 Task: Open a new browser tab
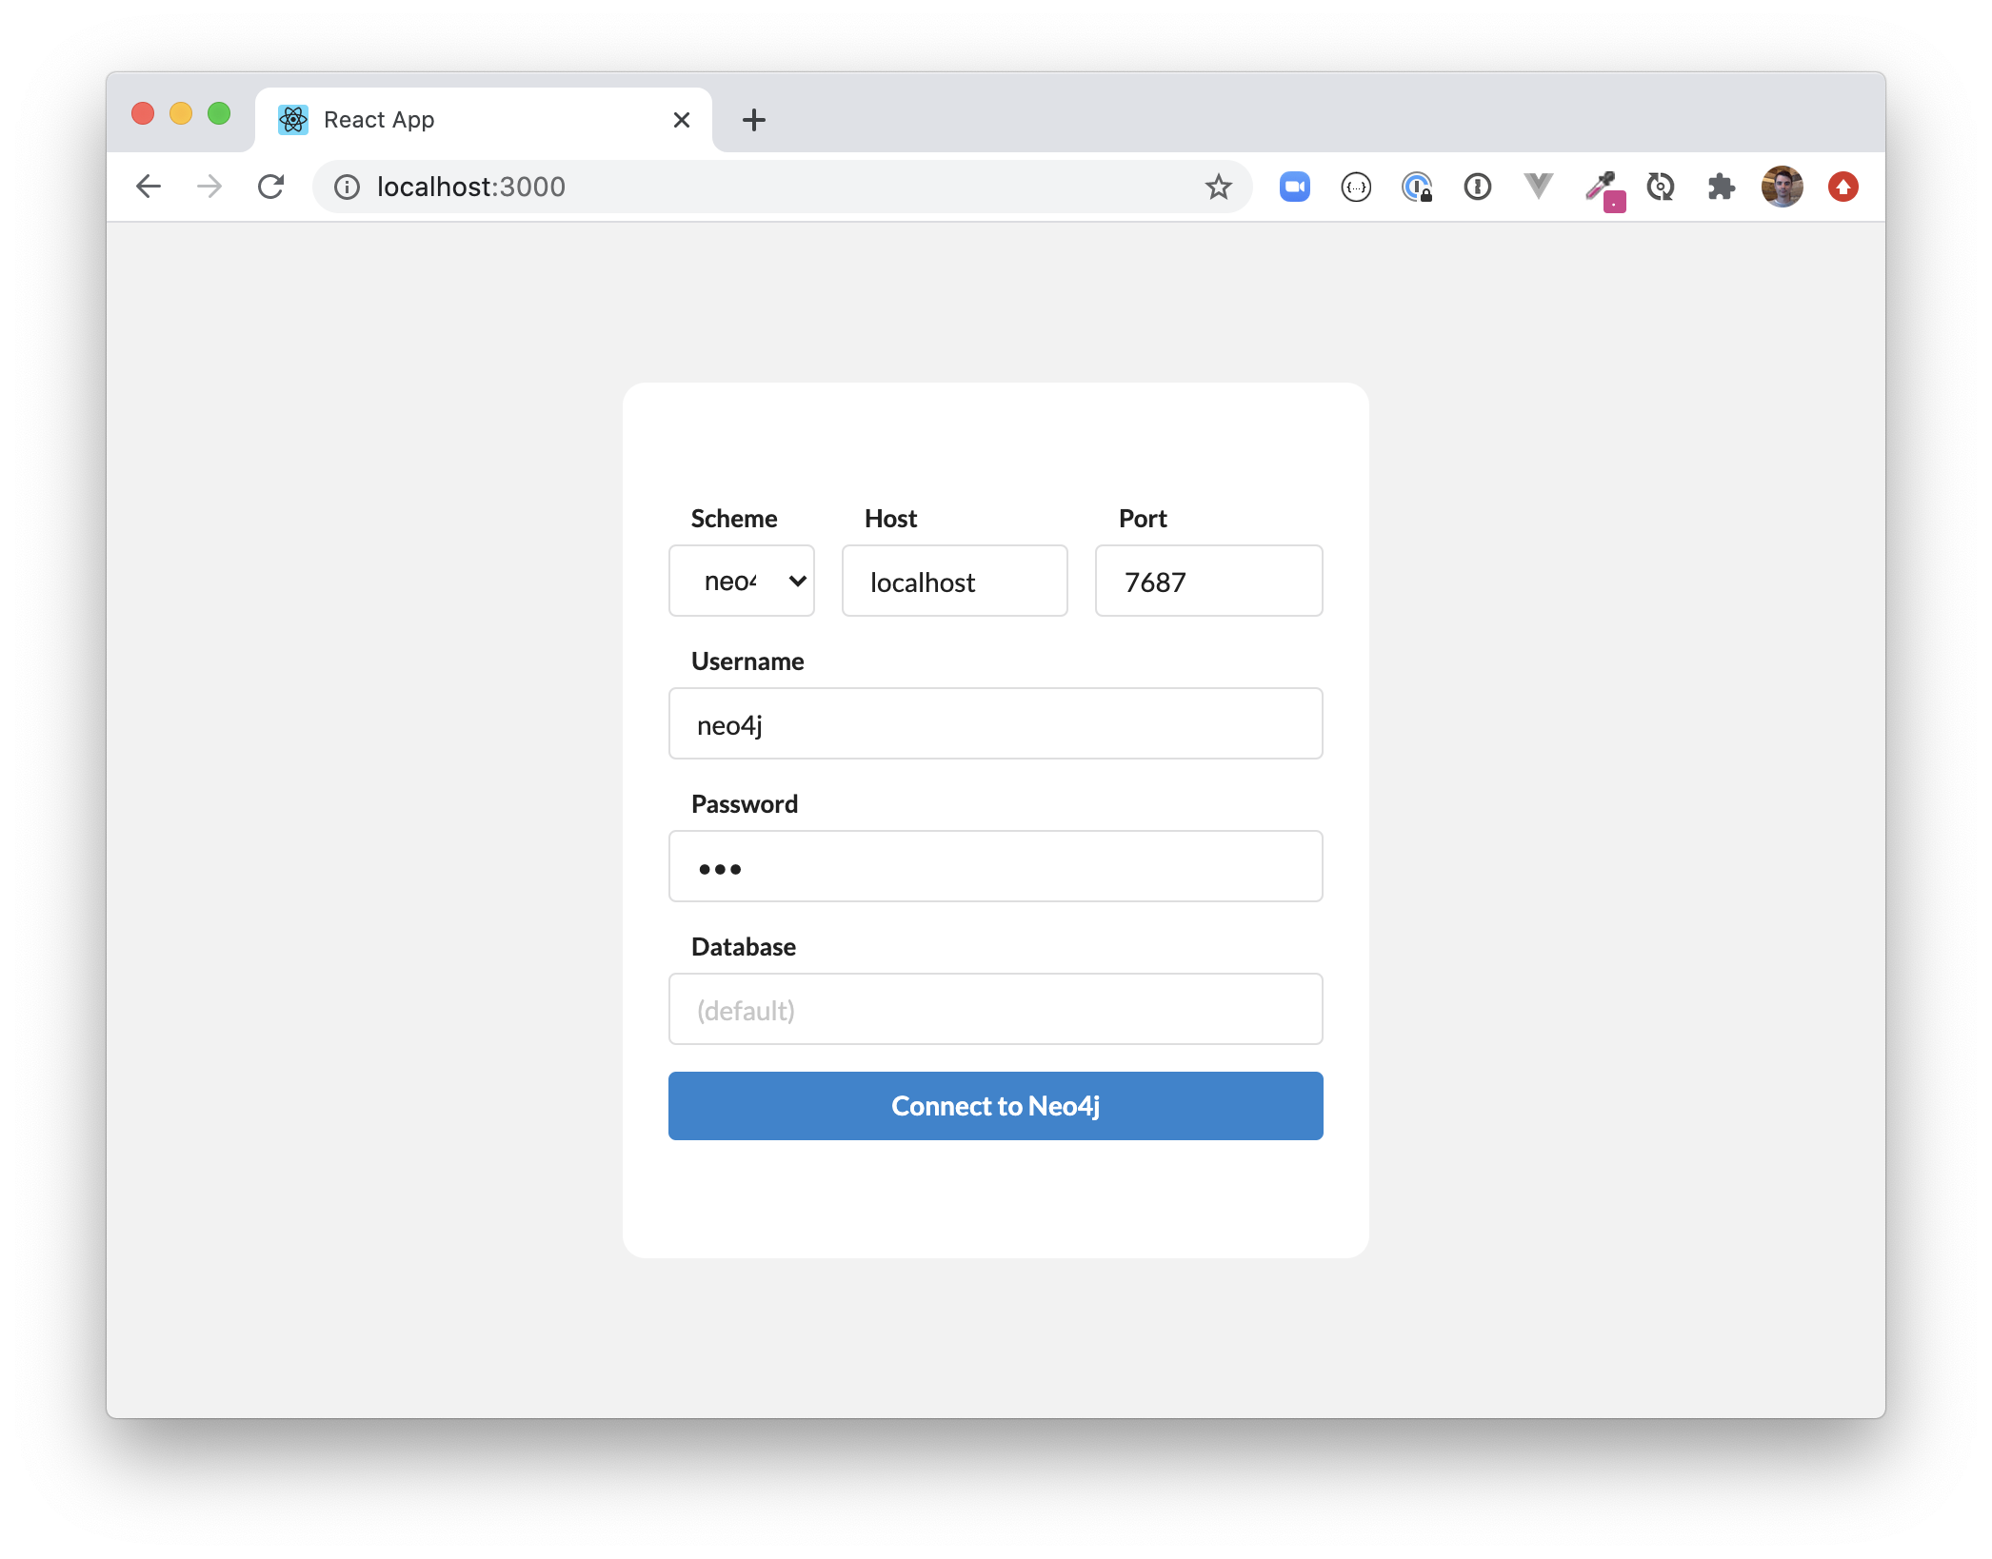754,119
